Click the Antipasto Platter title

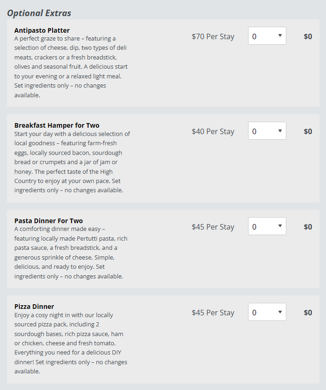click(42, 30)
